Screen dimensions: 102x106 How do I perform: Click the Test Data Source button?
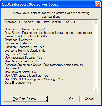tap(26, 99)
